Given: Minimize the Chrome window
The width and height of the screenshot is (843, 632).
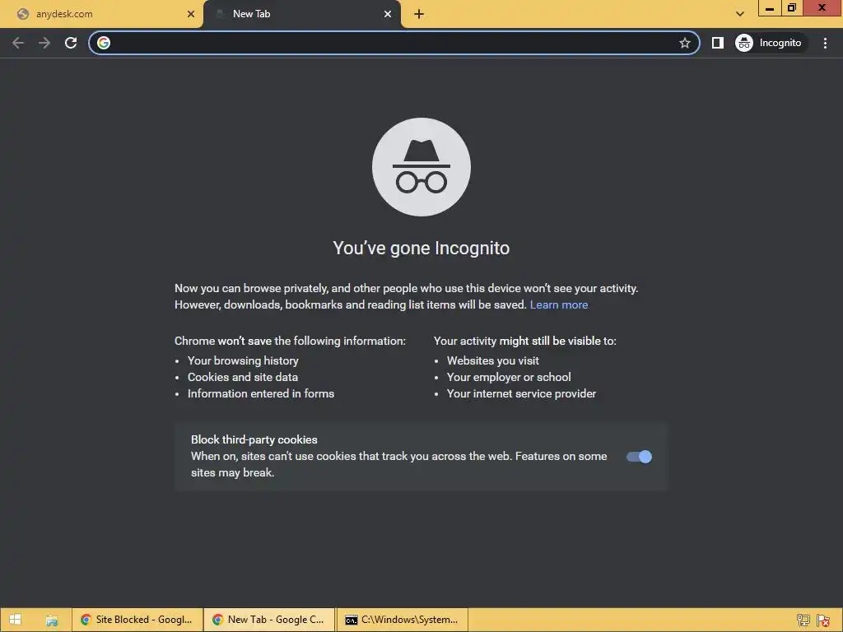Looking at the screenshot, I should (770, 8).
